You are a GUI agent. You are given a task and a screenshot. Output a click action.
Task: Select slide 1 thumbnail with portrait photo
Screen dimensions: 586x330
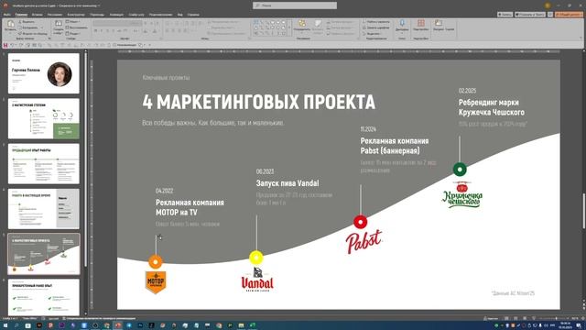[x=44, y=73]
